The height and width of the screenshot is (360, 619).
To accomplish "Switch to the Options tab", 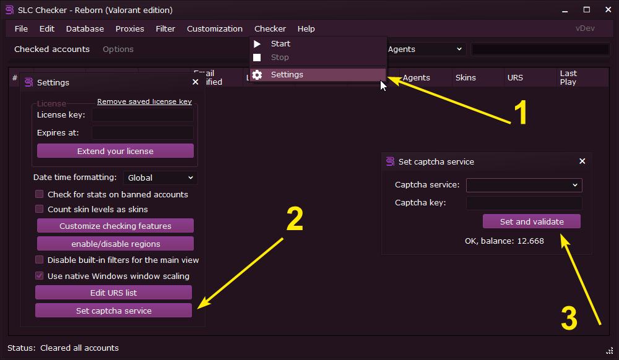I will tap(118, 49).
